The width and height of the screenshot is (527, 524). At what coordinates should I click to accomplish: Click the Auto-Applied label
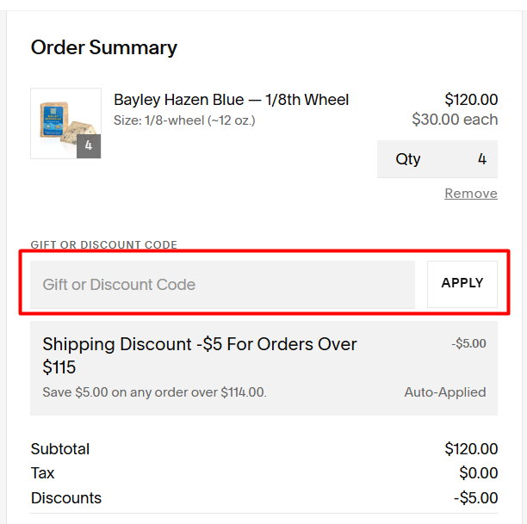tap(444, 392)
